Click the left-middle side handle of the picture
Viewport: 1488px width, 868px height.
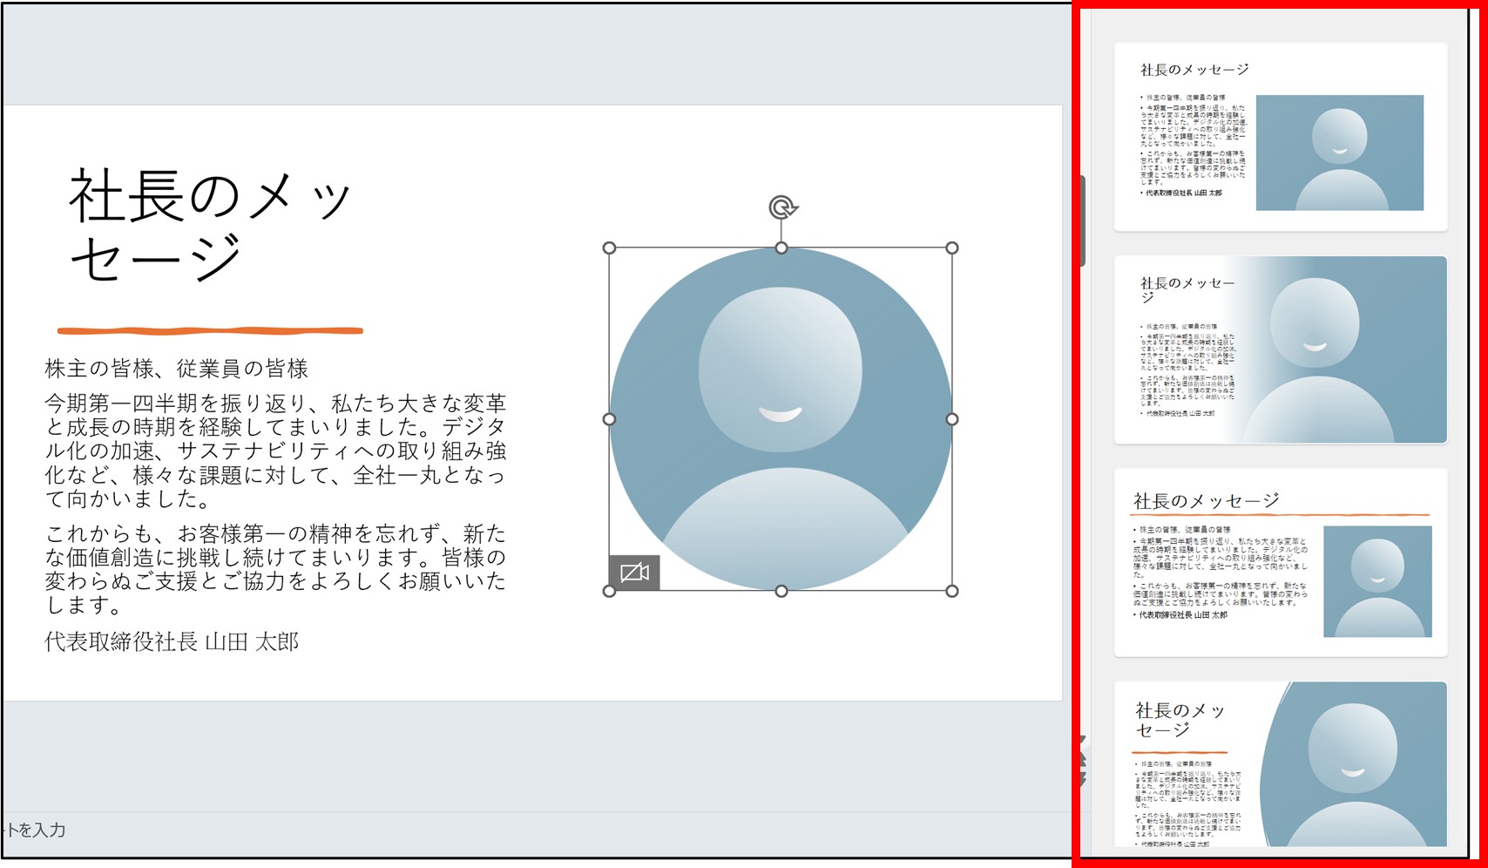coord(609,419)
